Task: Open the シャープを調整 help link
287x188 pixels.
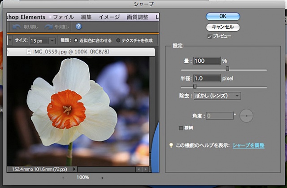Action: coord(248,145)
